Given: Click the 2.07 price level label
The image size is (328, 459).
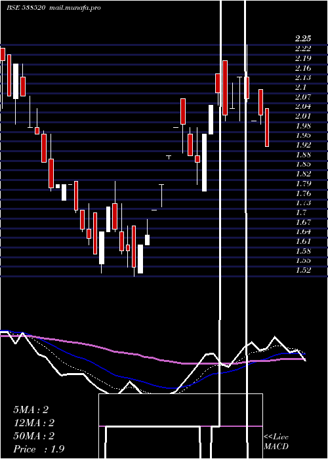Looking at the screenshot, I should (x=303, y=97).
